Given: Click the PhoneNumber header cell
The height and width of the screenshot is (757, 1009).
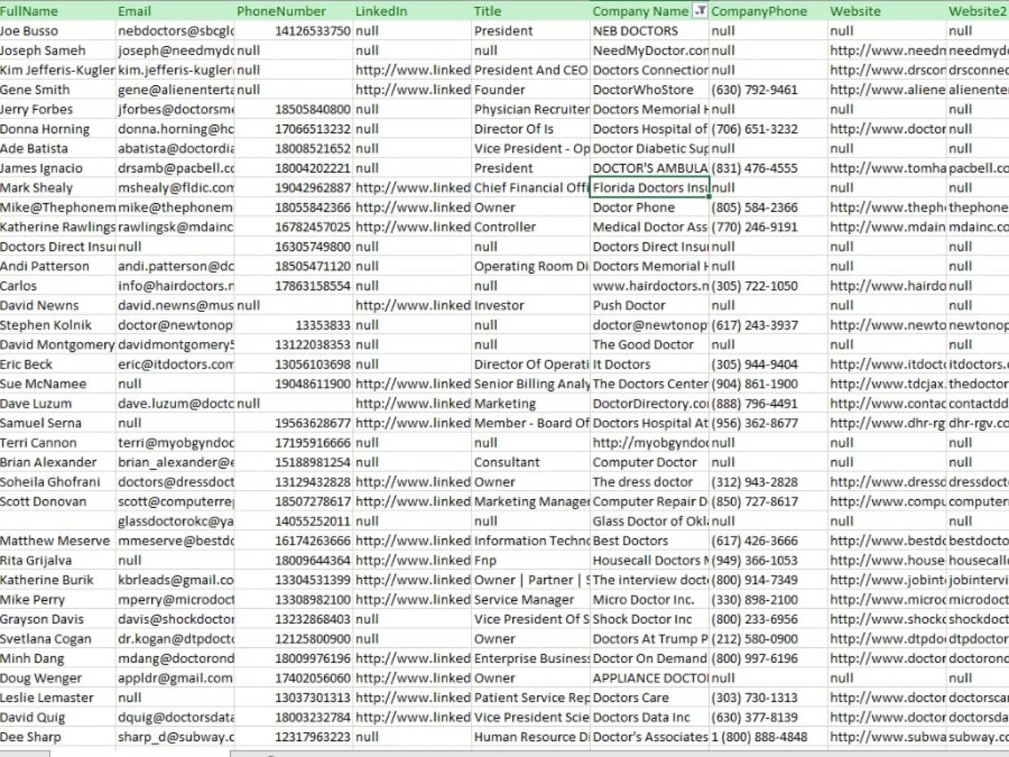Looking at the screenshot, I should click(x=294, y=11).
